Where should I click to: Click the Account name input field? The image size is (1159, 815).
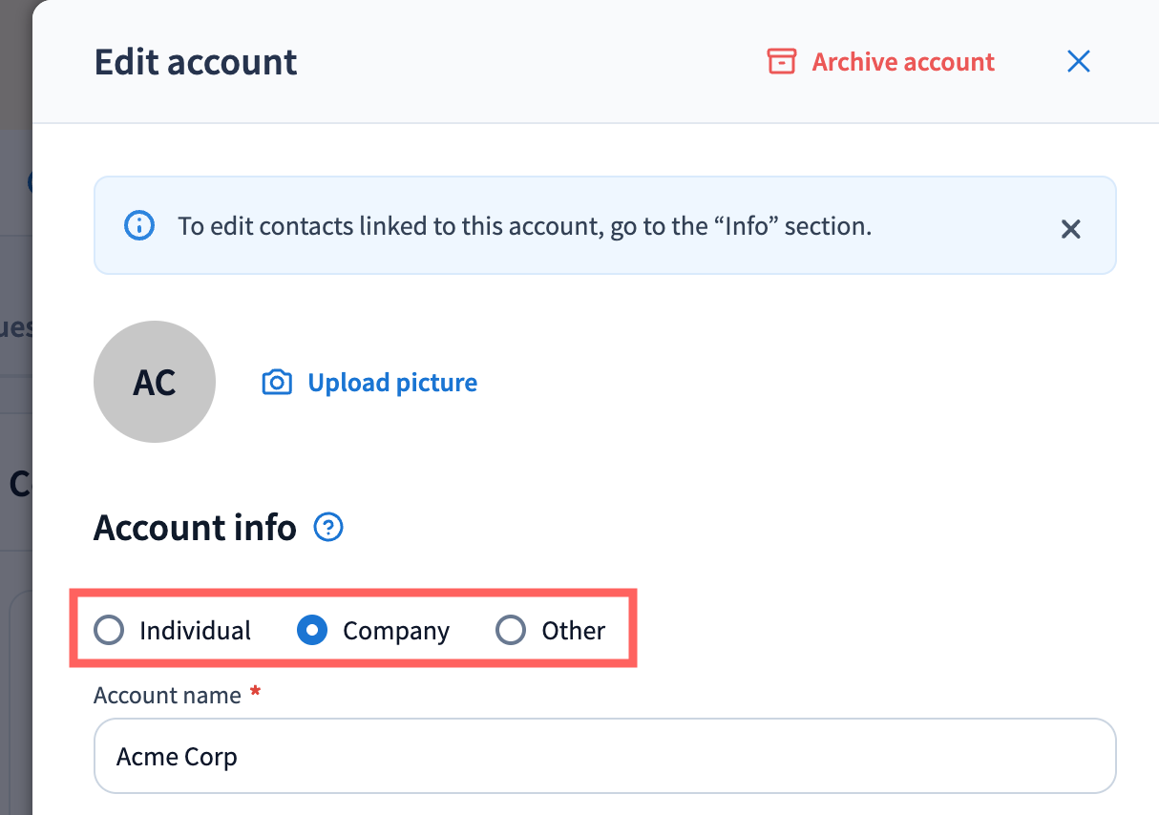point(604,756)
